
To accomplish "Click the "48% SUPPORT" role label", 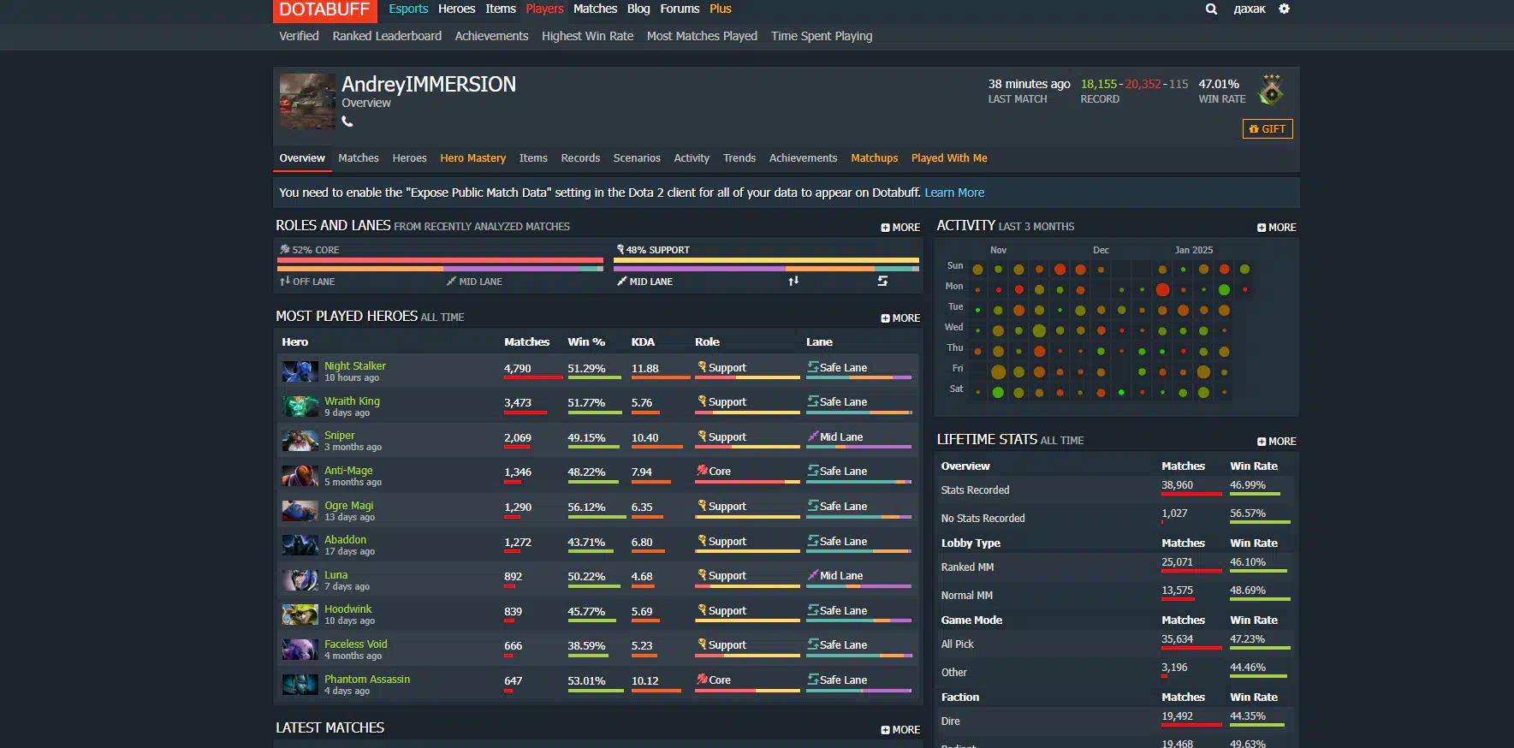I will [x=653, y=250].
